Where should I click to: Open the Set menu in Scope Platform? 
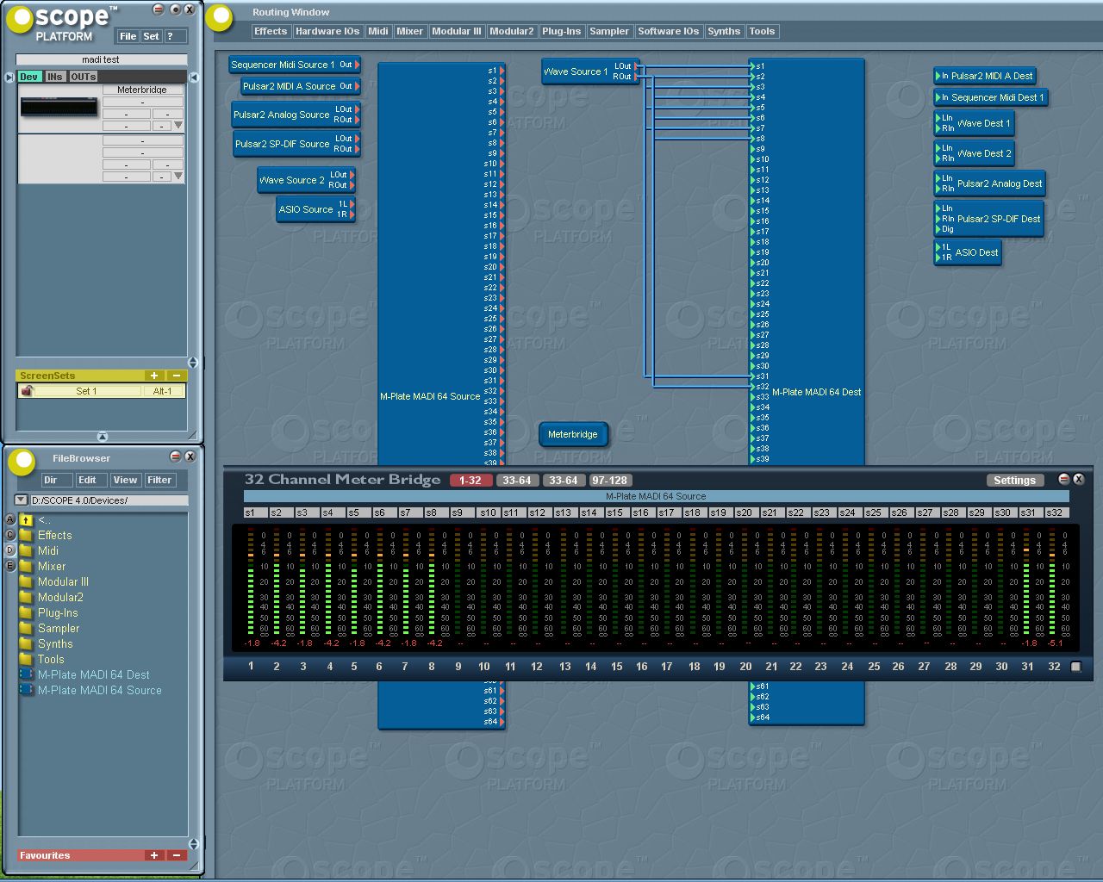click(x=151, y=36)
